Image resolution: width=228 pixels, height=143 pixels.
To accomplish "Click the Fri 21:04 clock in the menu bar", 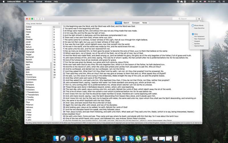I will point(212,1).
